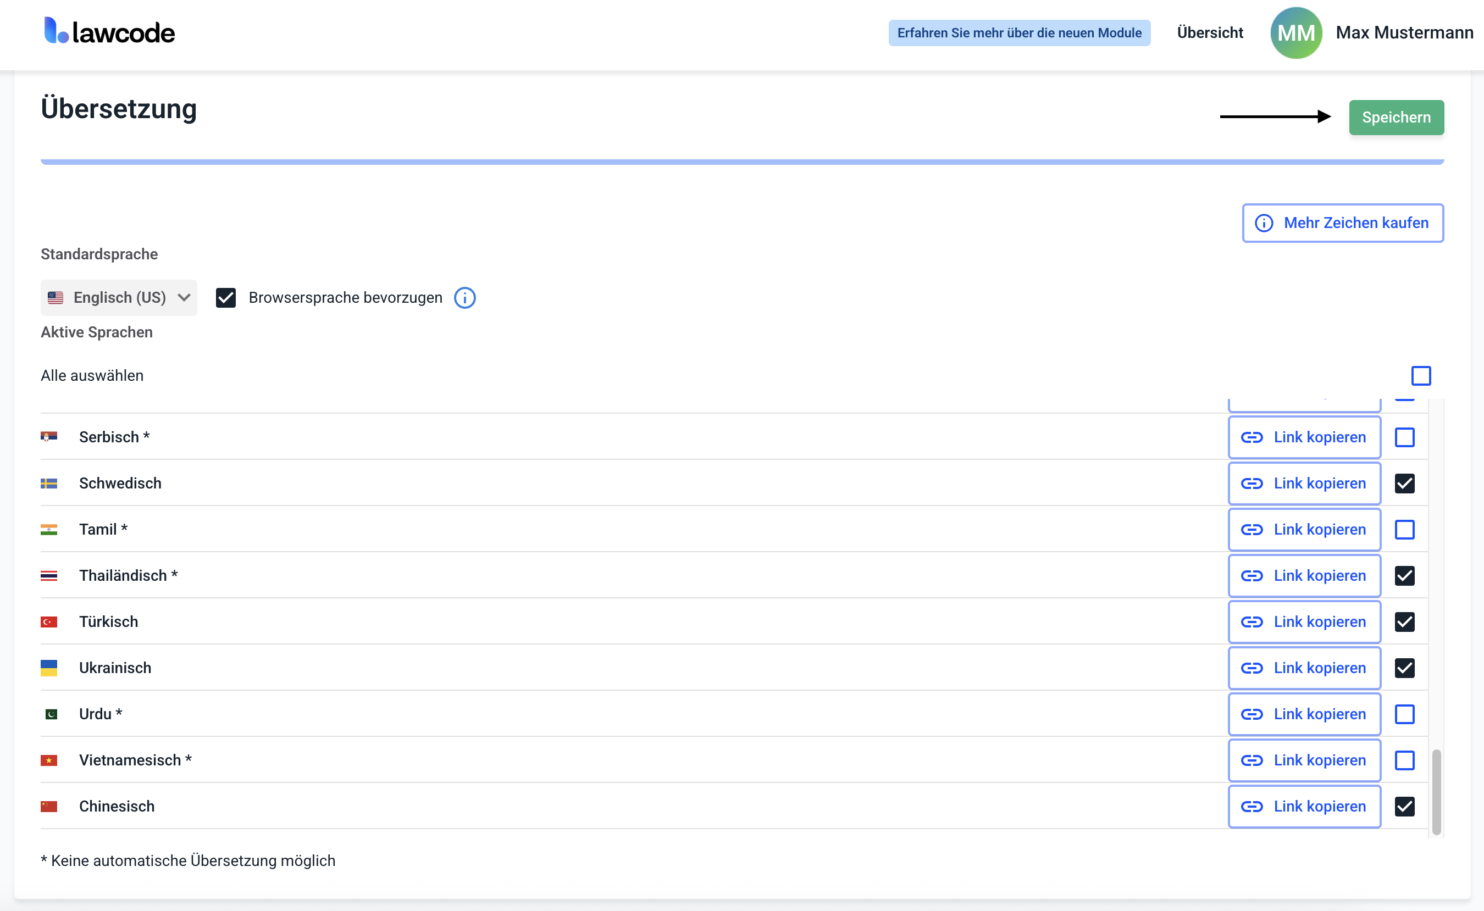Open Erfahren Sie mehr über neue Module
This screenshot has width=1484, height=911.
(x=1019, y=32)
